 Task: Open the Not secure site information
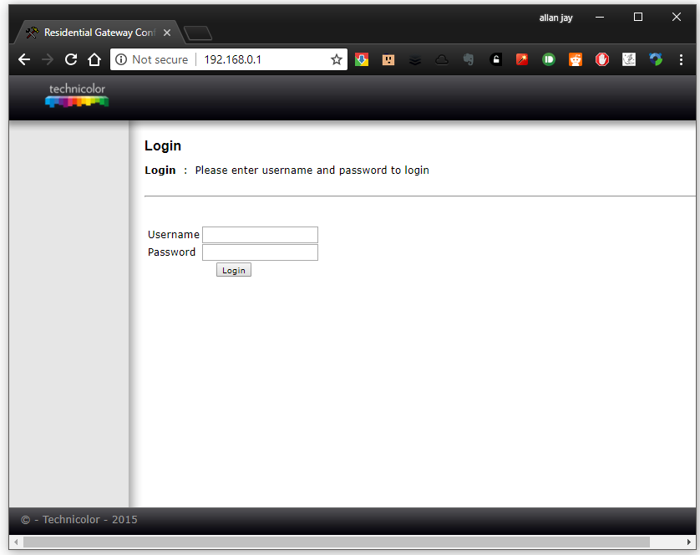pyautogui.click(x=152, y=59)
